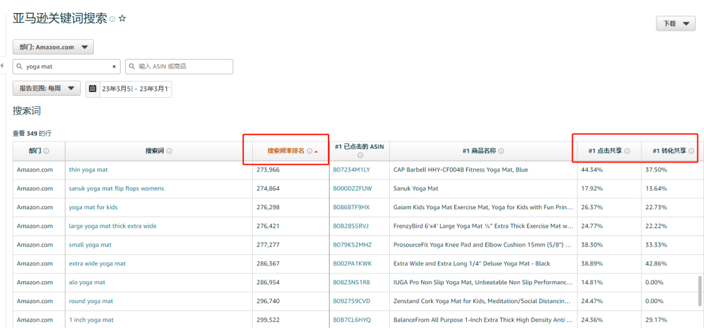Open the 下载 download dropdown
This screenshot has height=328, width=704.
(675, 23)
